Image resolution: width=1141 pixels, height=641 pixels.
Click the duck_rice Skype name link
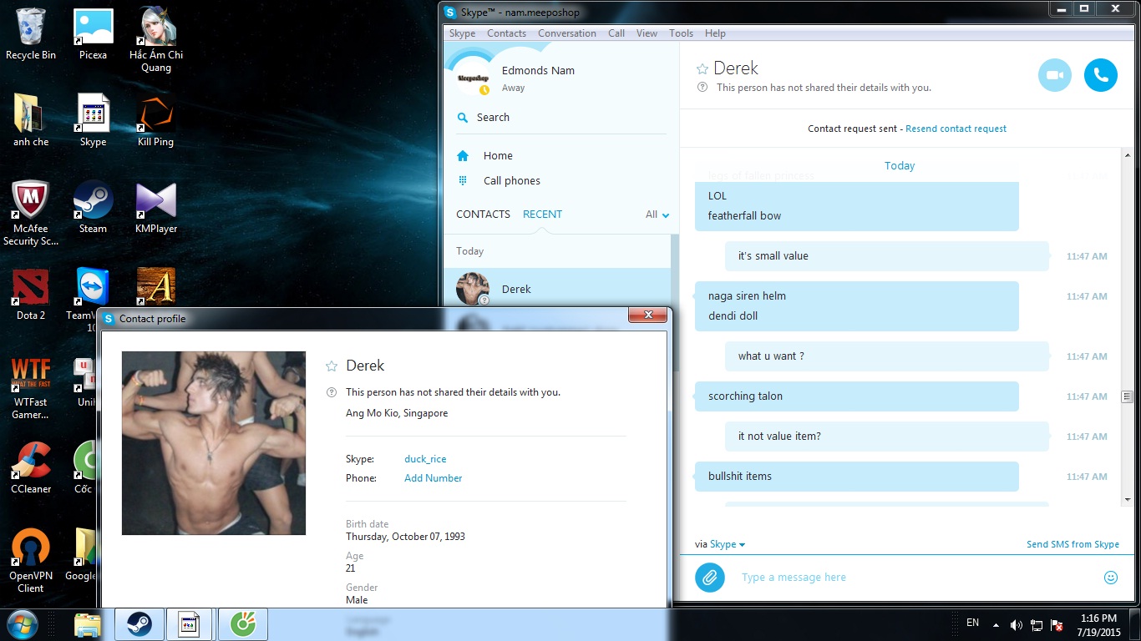tap(425, 459)
